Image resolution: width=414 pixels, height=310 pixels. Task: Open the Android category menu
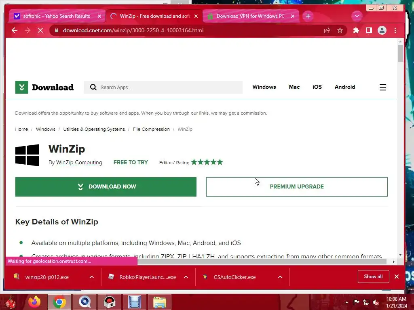tap(345, 87)
